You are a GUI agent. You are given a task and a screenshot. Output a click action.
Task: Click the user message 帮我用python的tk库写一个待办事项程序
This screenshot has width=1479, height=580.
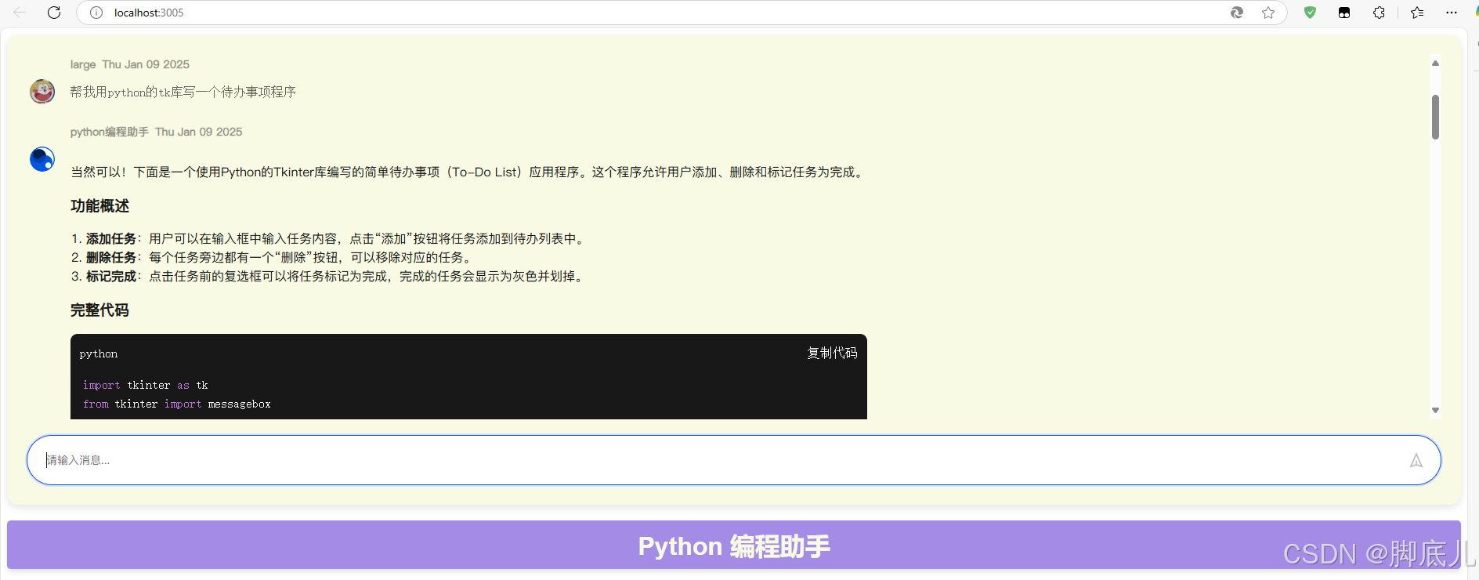183,92
